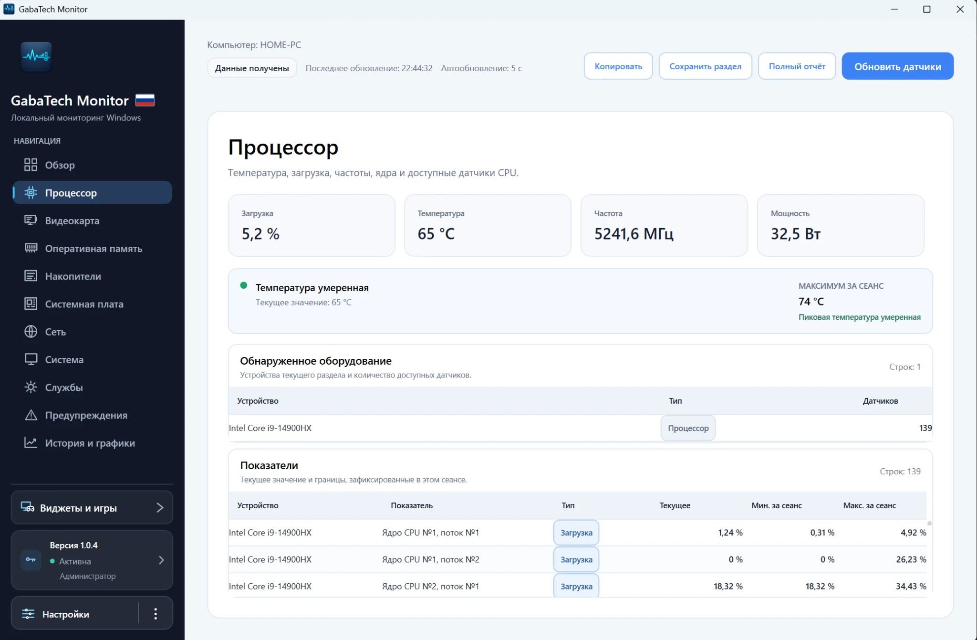Click the Settings sliders icon
This screenshot has width=977, height=640.
tap(28, 614)
